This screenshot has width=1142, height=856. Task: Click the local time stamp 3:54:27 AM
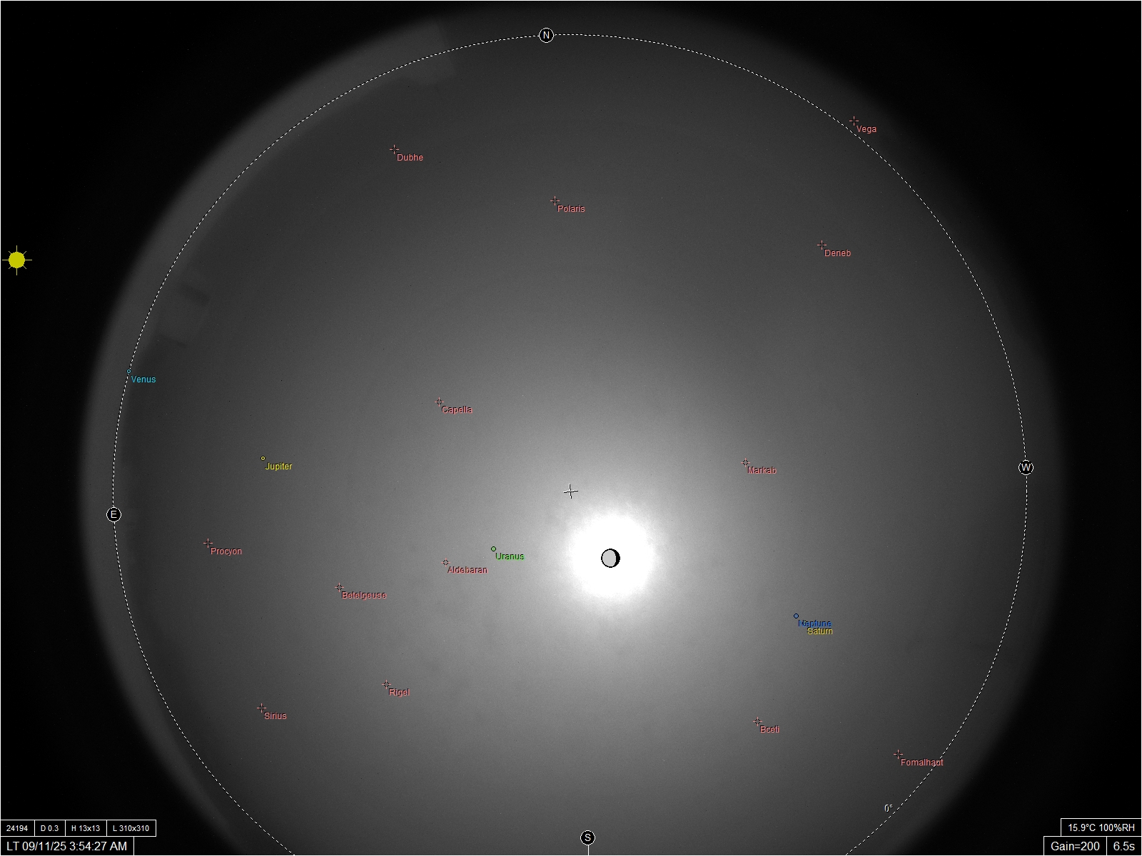98,846
